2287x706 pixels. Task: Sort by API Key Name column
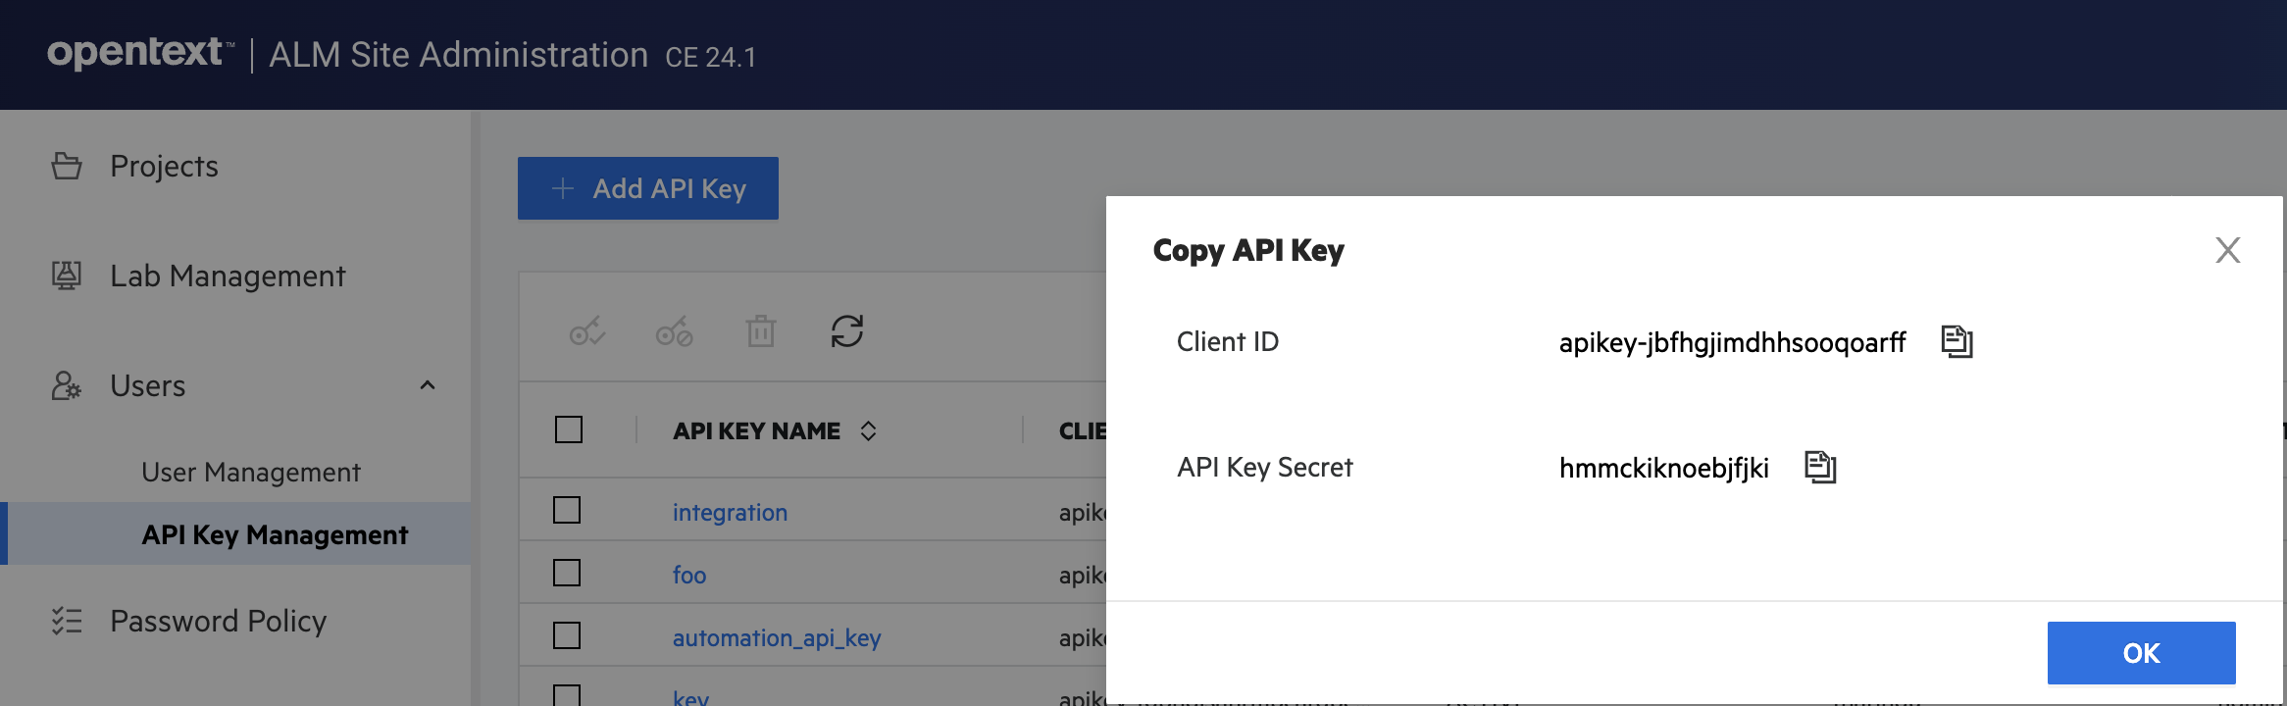[868, 430]
